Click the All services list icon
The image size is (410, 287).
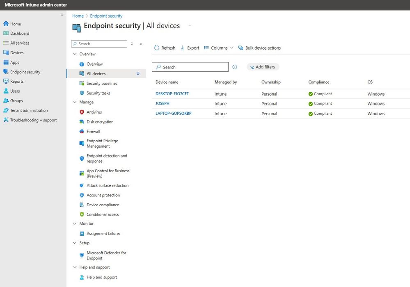point(6,43)
